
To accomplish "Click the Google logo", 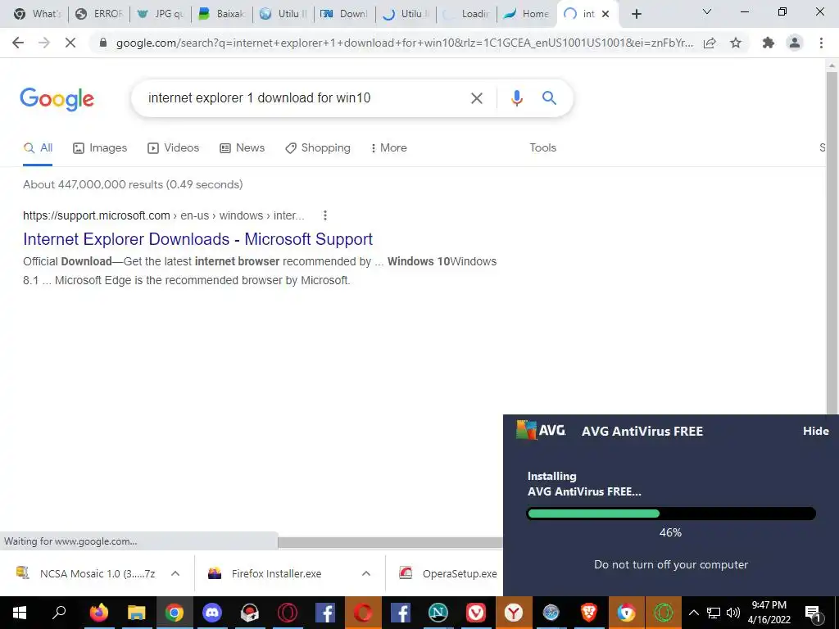I will 57,99.
